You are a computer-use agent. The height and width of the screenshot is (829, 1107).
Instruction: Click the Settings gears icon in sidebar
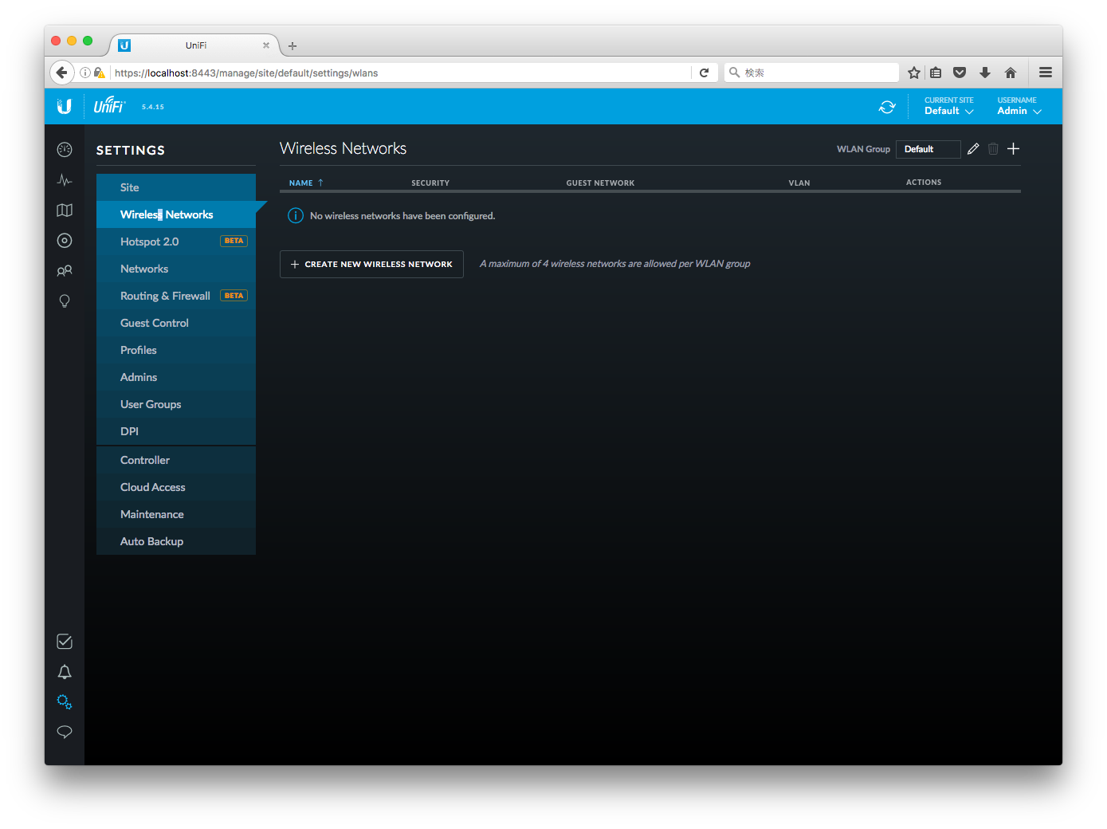click(65, 702)
